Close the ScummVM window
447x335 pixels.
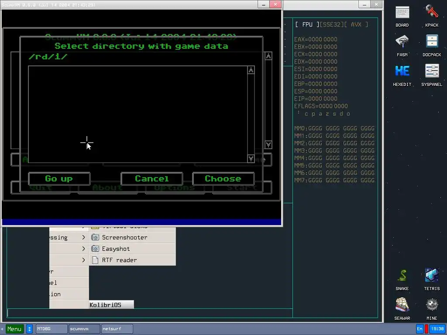pyautogui.click(x=275, y=4)
